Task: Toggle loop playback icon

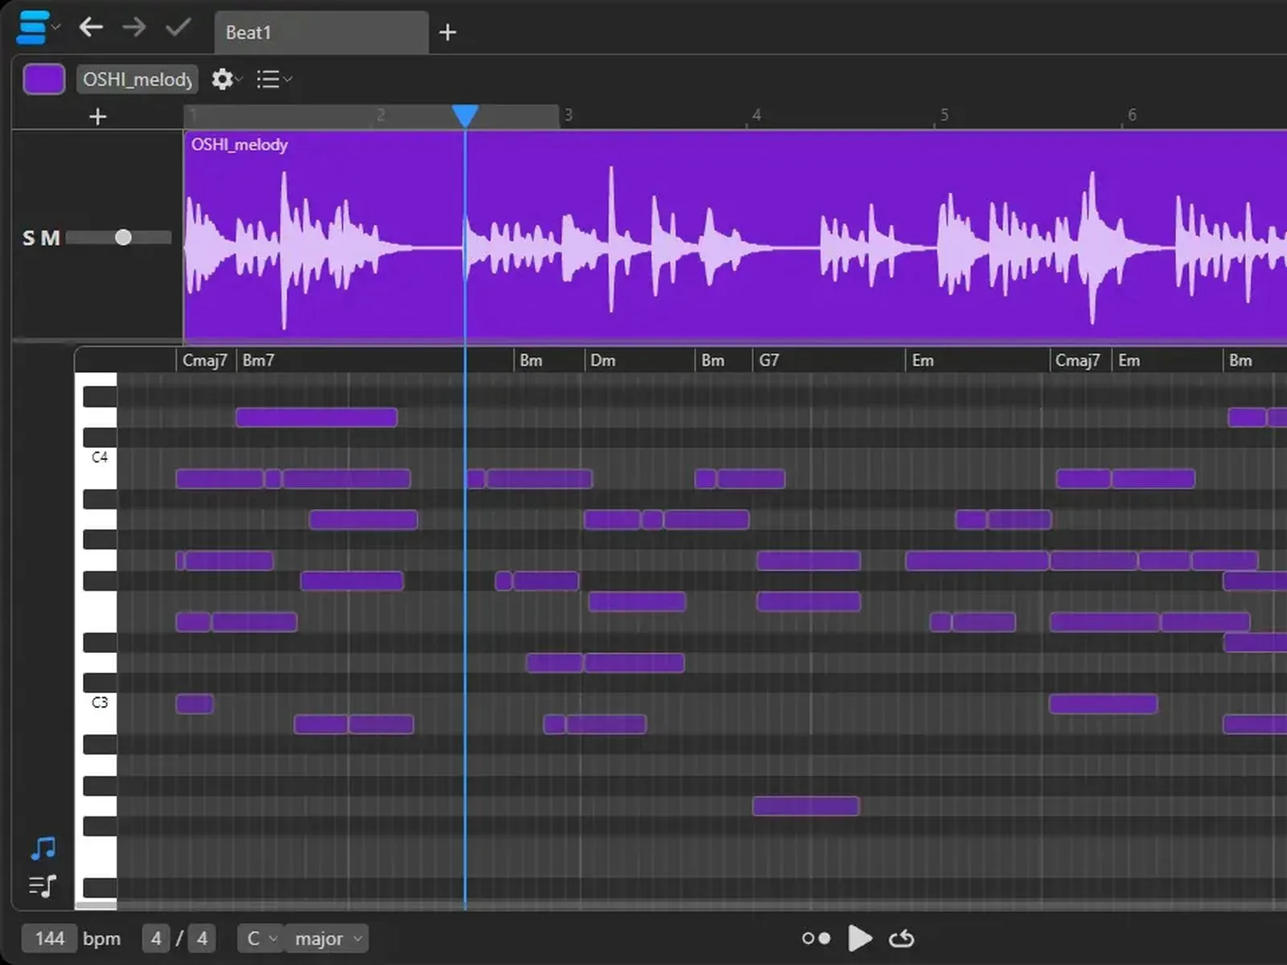Action: [902, 938]
